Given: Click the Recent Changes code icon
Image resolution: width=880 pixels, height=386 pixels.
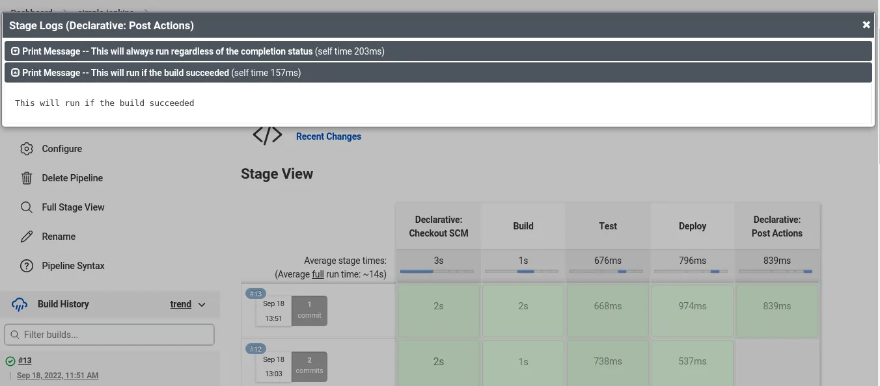Looking at the screenshot, I should pos(268,135).
